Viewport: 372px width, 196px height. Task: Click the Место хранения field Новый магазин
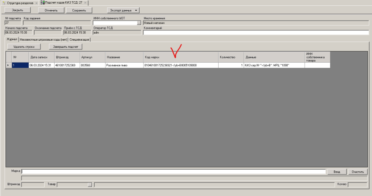pyautogui.click(x=256, y=23)
